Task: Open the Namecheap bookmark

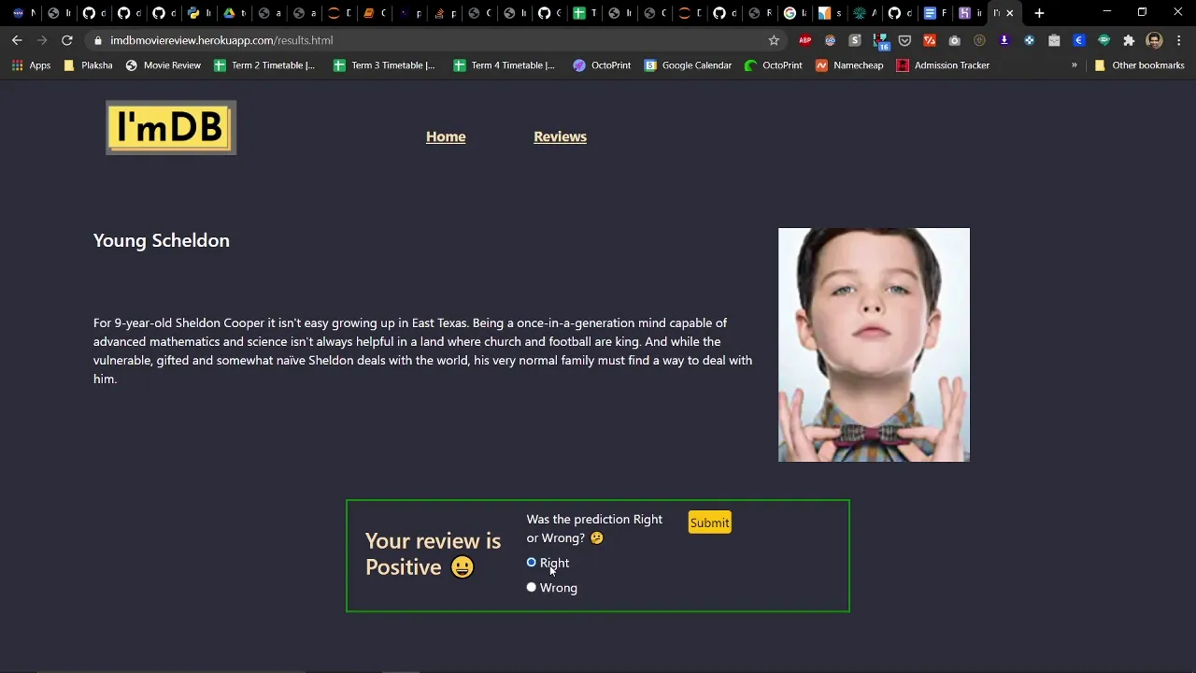Action: 849,65
